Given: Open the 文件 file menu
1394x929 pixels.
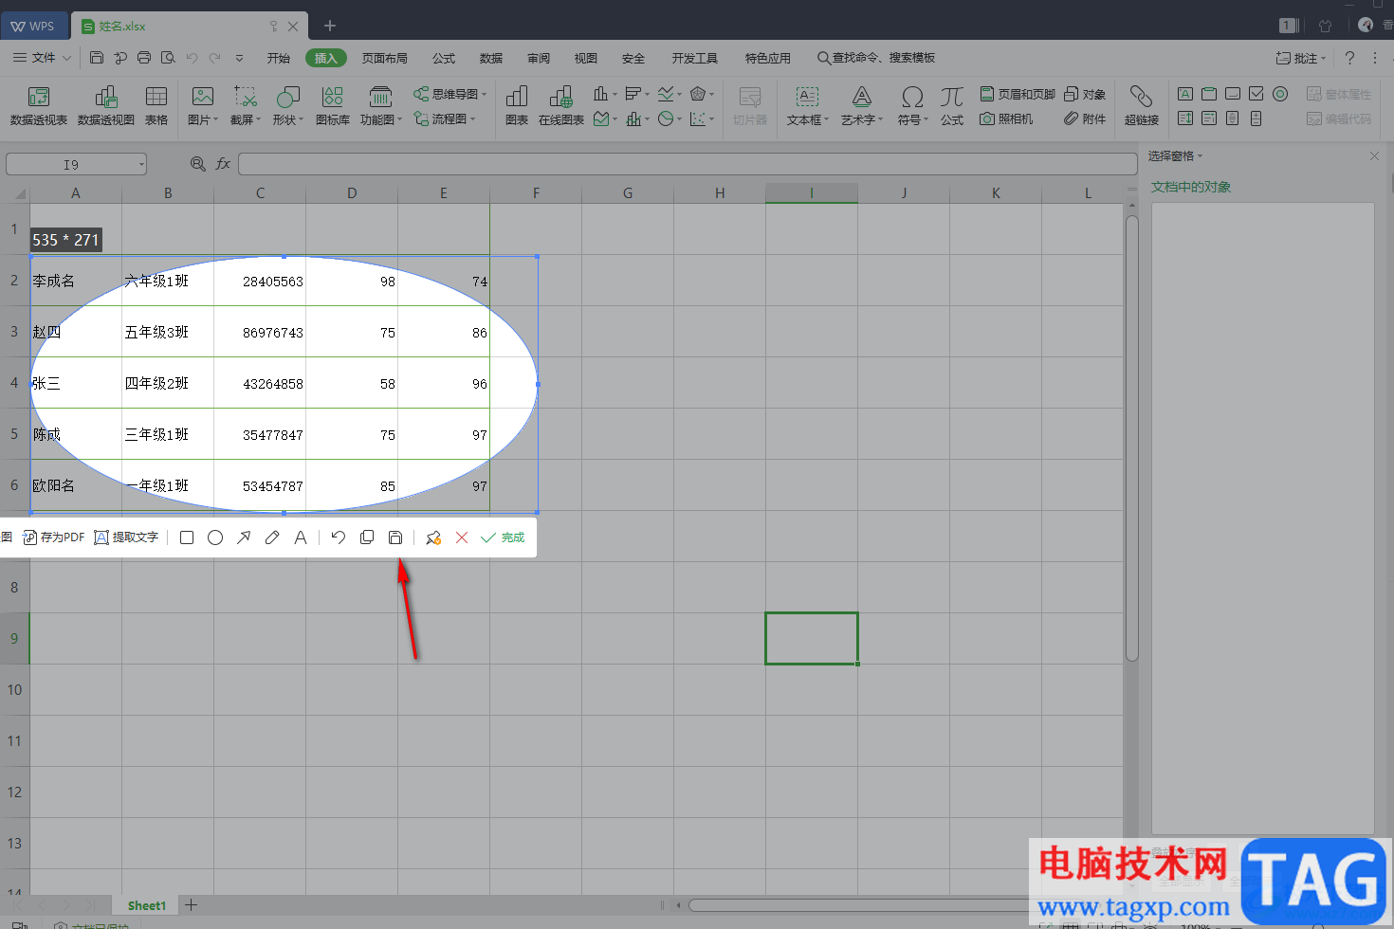Looking at the screenshot, I should pyautogui.click(x=42, y=58).
